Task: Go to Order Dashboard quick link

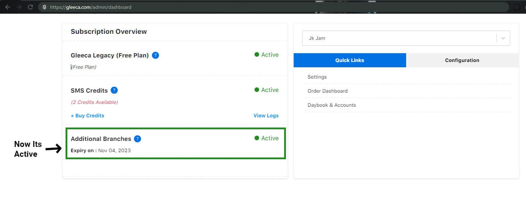Action: point(328,91)
